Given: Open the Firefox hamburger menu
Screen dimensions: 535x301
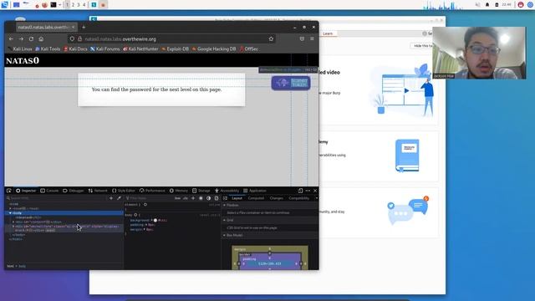Looking at the screenshot, I should point(312,39).
